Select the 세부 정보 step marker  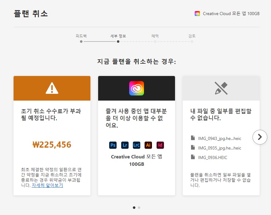click(118, 42)
